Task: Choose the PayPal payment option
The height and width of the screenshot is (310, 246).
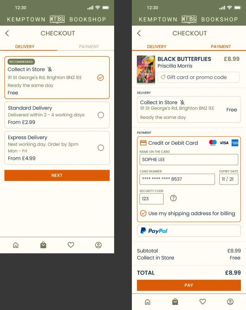Action: click(x=189, y=231)
